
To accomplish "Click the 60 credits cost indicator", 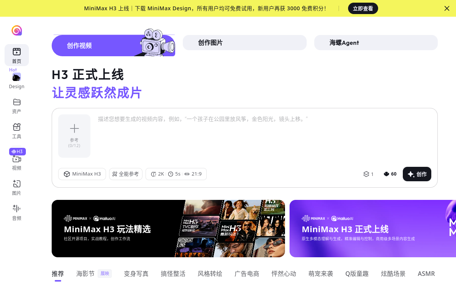I will (x=390, y=174).
